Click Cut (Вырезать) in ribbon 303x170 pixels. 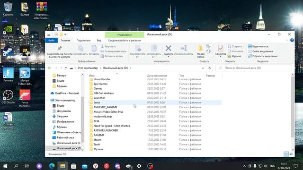[x=108, y=46]
